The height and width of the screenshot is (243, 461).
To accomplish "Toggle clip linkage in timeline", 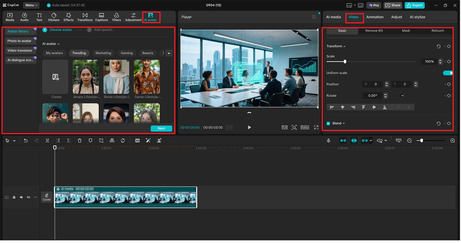I will 364,141.
